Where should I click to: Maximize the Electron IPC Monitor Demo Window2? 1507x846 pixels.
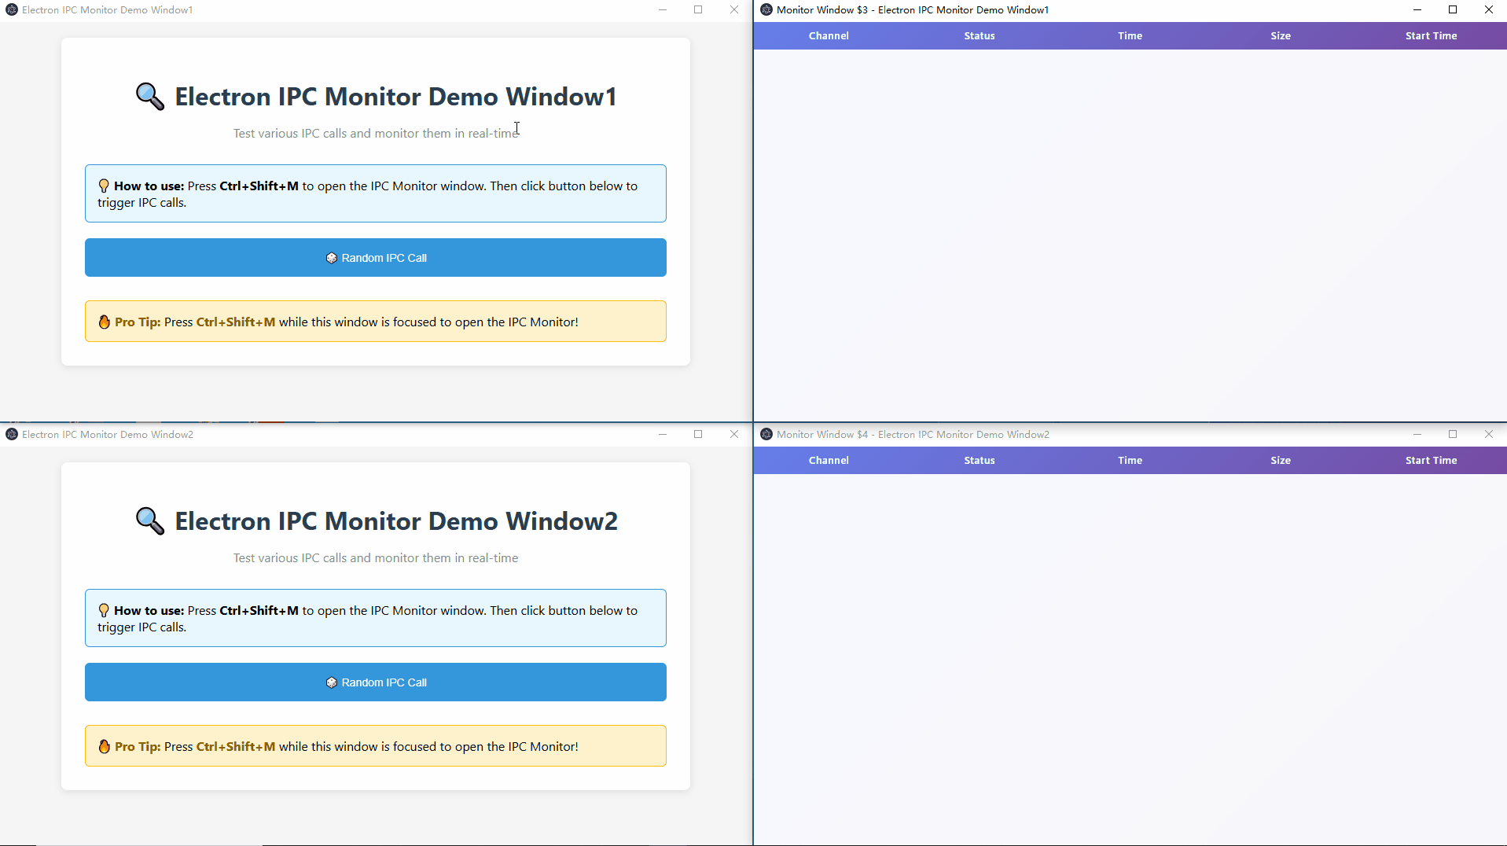click(x=698, y=435)
